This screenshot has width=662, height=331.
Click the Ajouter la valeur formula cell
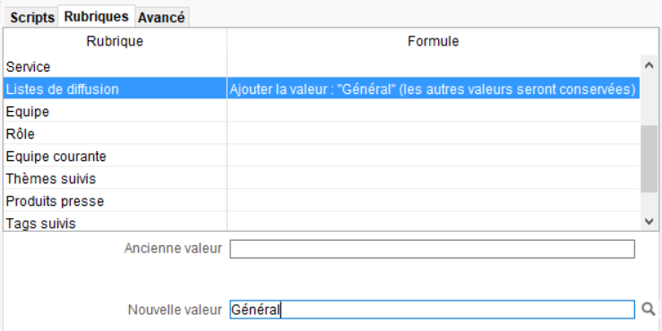tap(434, 89)
